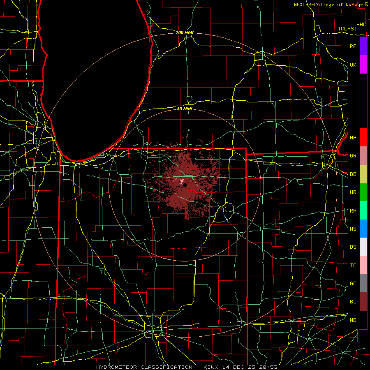Click the light pink echo cluster near the radar site
The image size is (370, 370).
[x=181, y=181]
